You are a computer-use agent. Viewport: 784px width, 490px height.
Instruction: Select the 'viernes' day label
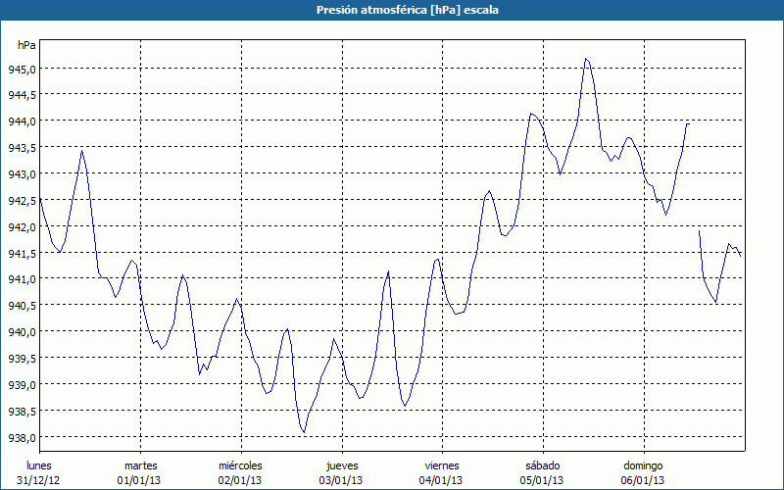pyautogui.click(x=442, y=465)
